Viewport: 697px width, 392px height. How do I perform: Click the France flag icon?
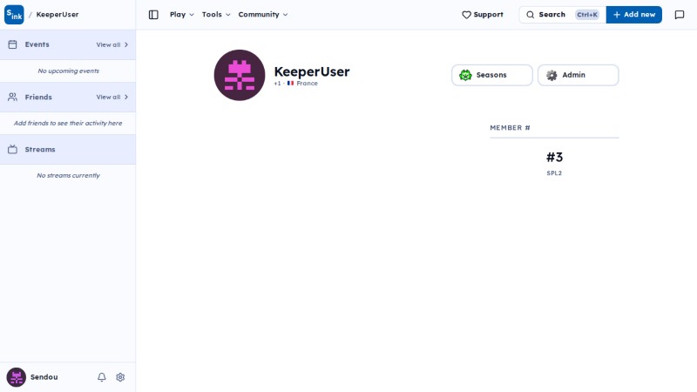point(290,83)
